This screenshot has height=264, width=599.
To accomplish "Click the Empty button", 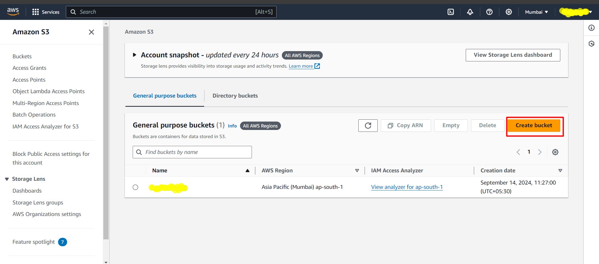I will (451, 126).
